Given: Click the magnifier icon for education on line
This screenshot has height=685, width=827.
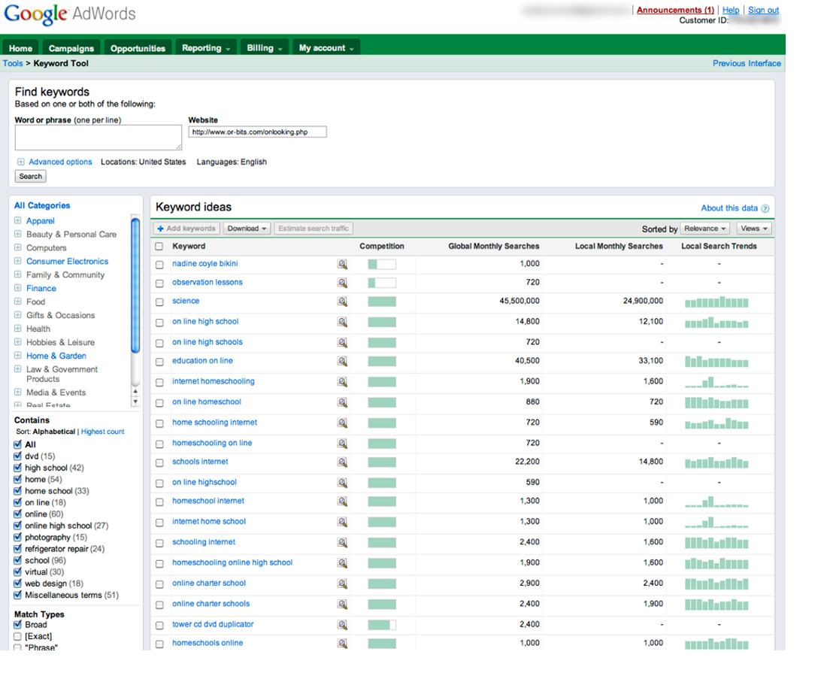Looking at the screenshot, I should [342, 361].
